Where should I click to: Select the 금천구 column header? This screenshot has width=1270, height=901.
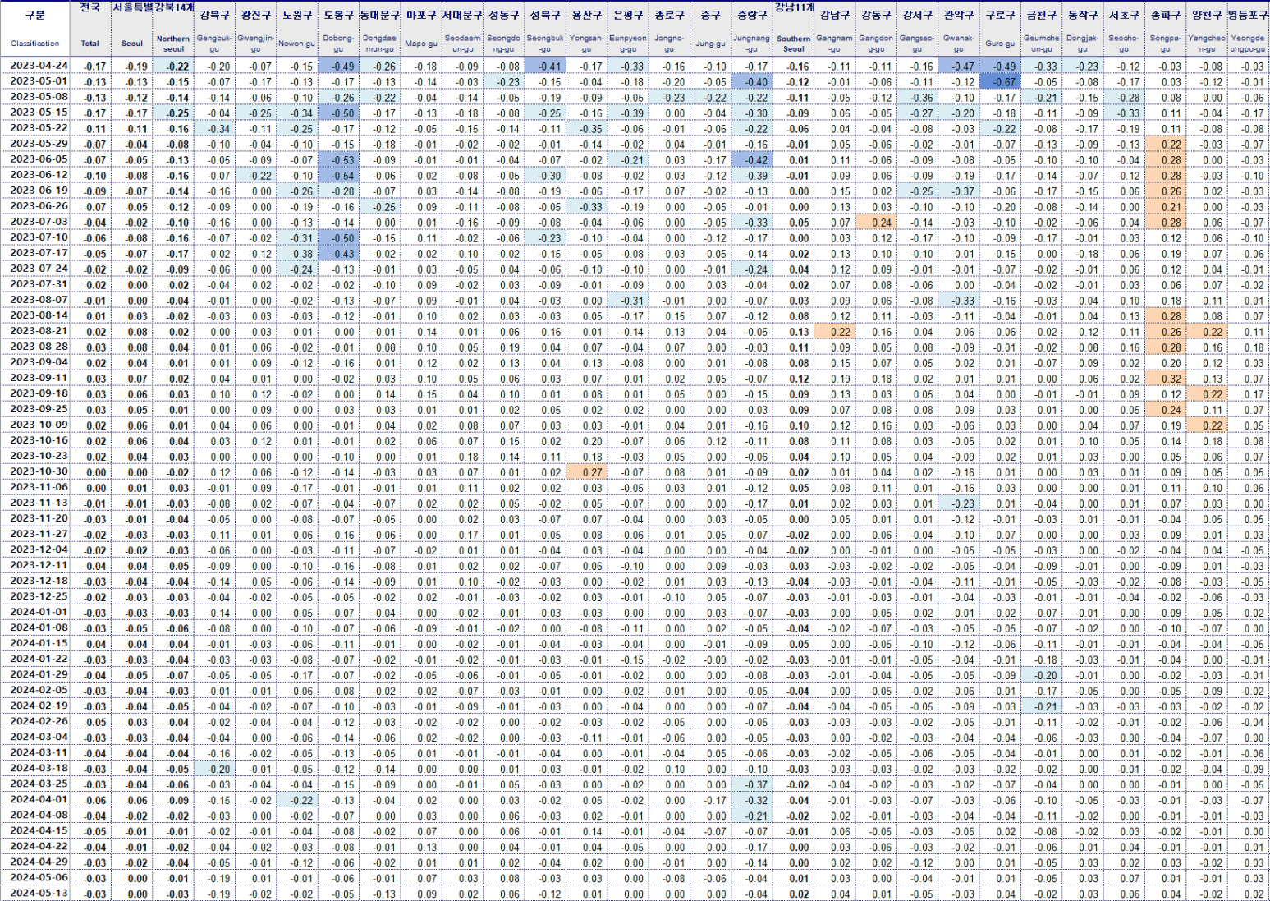(1041, 16)
